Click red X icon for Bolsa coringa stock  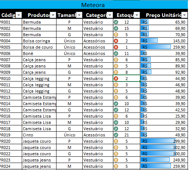click(116, 41)
